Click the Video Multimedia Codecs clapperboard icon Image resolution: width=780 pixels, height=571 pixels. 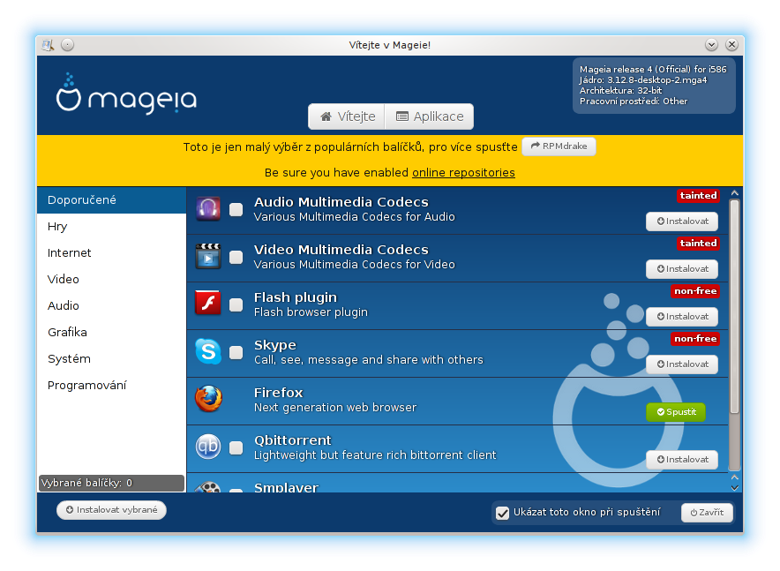pos(208,257)
